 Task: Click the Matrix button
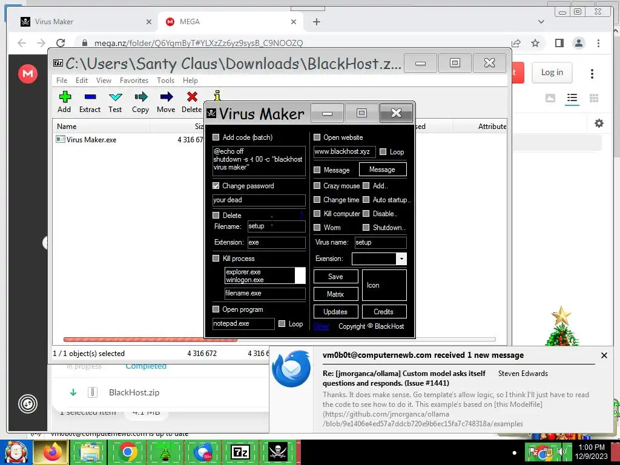(335, 294)
